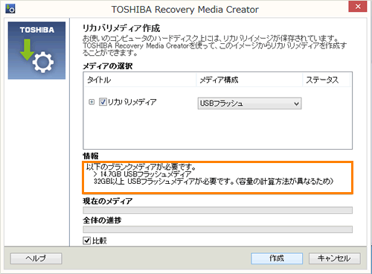The width and height of the screenshot is (372, 274).
Task: Toggle the 比較 checkbox
Action: coord(86,240)
